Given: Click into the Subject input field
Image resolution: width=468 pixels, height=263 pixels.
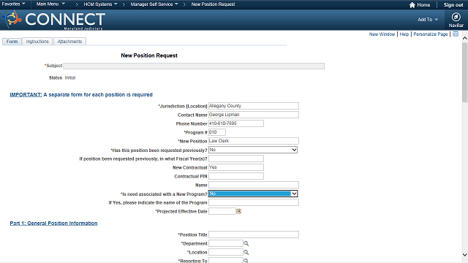Looking at the screenshot, I should coord(194,66).
